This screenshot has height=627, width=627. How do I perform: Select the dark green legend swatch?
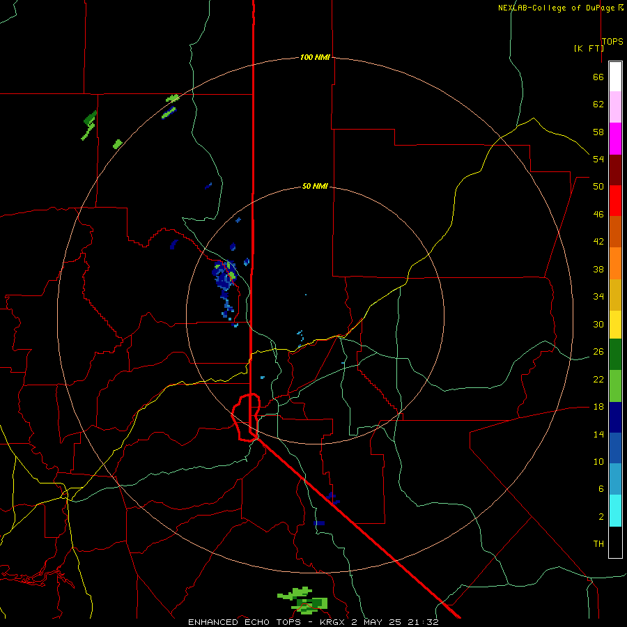[x=615, y=355]
